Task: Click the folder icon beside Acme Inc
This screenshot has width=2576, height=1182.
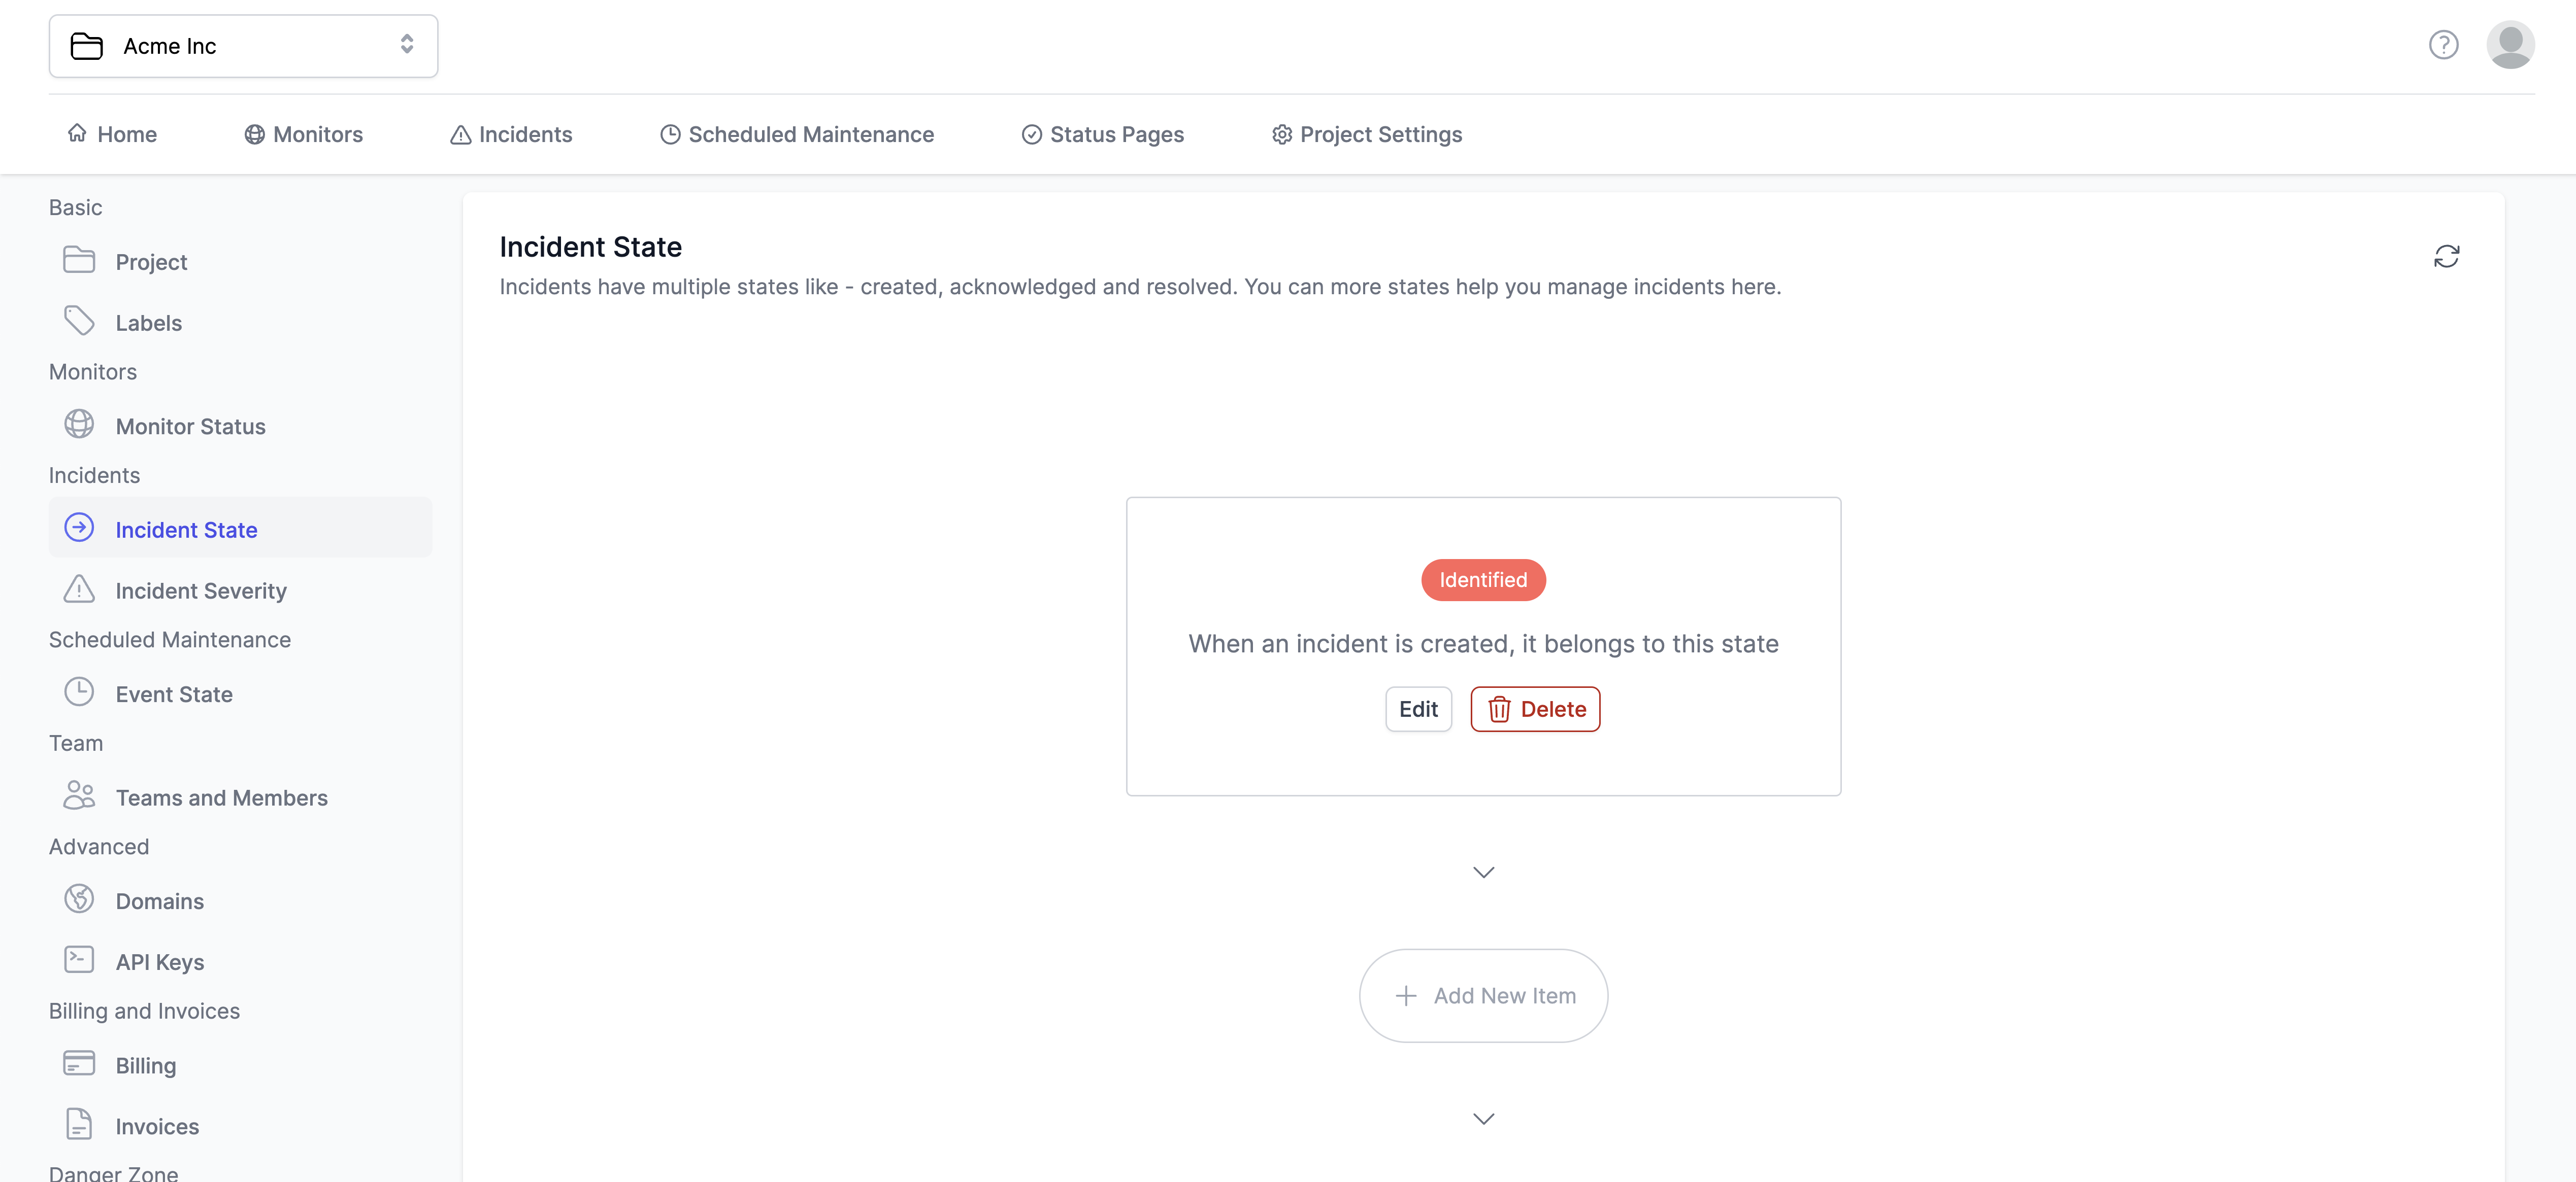Action: (x=87, y=46)
